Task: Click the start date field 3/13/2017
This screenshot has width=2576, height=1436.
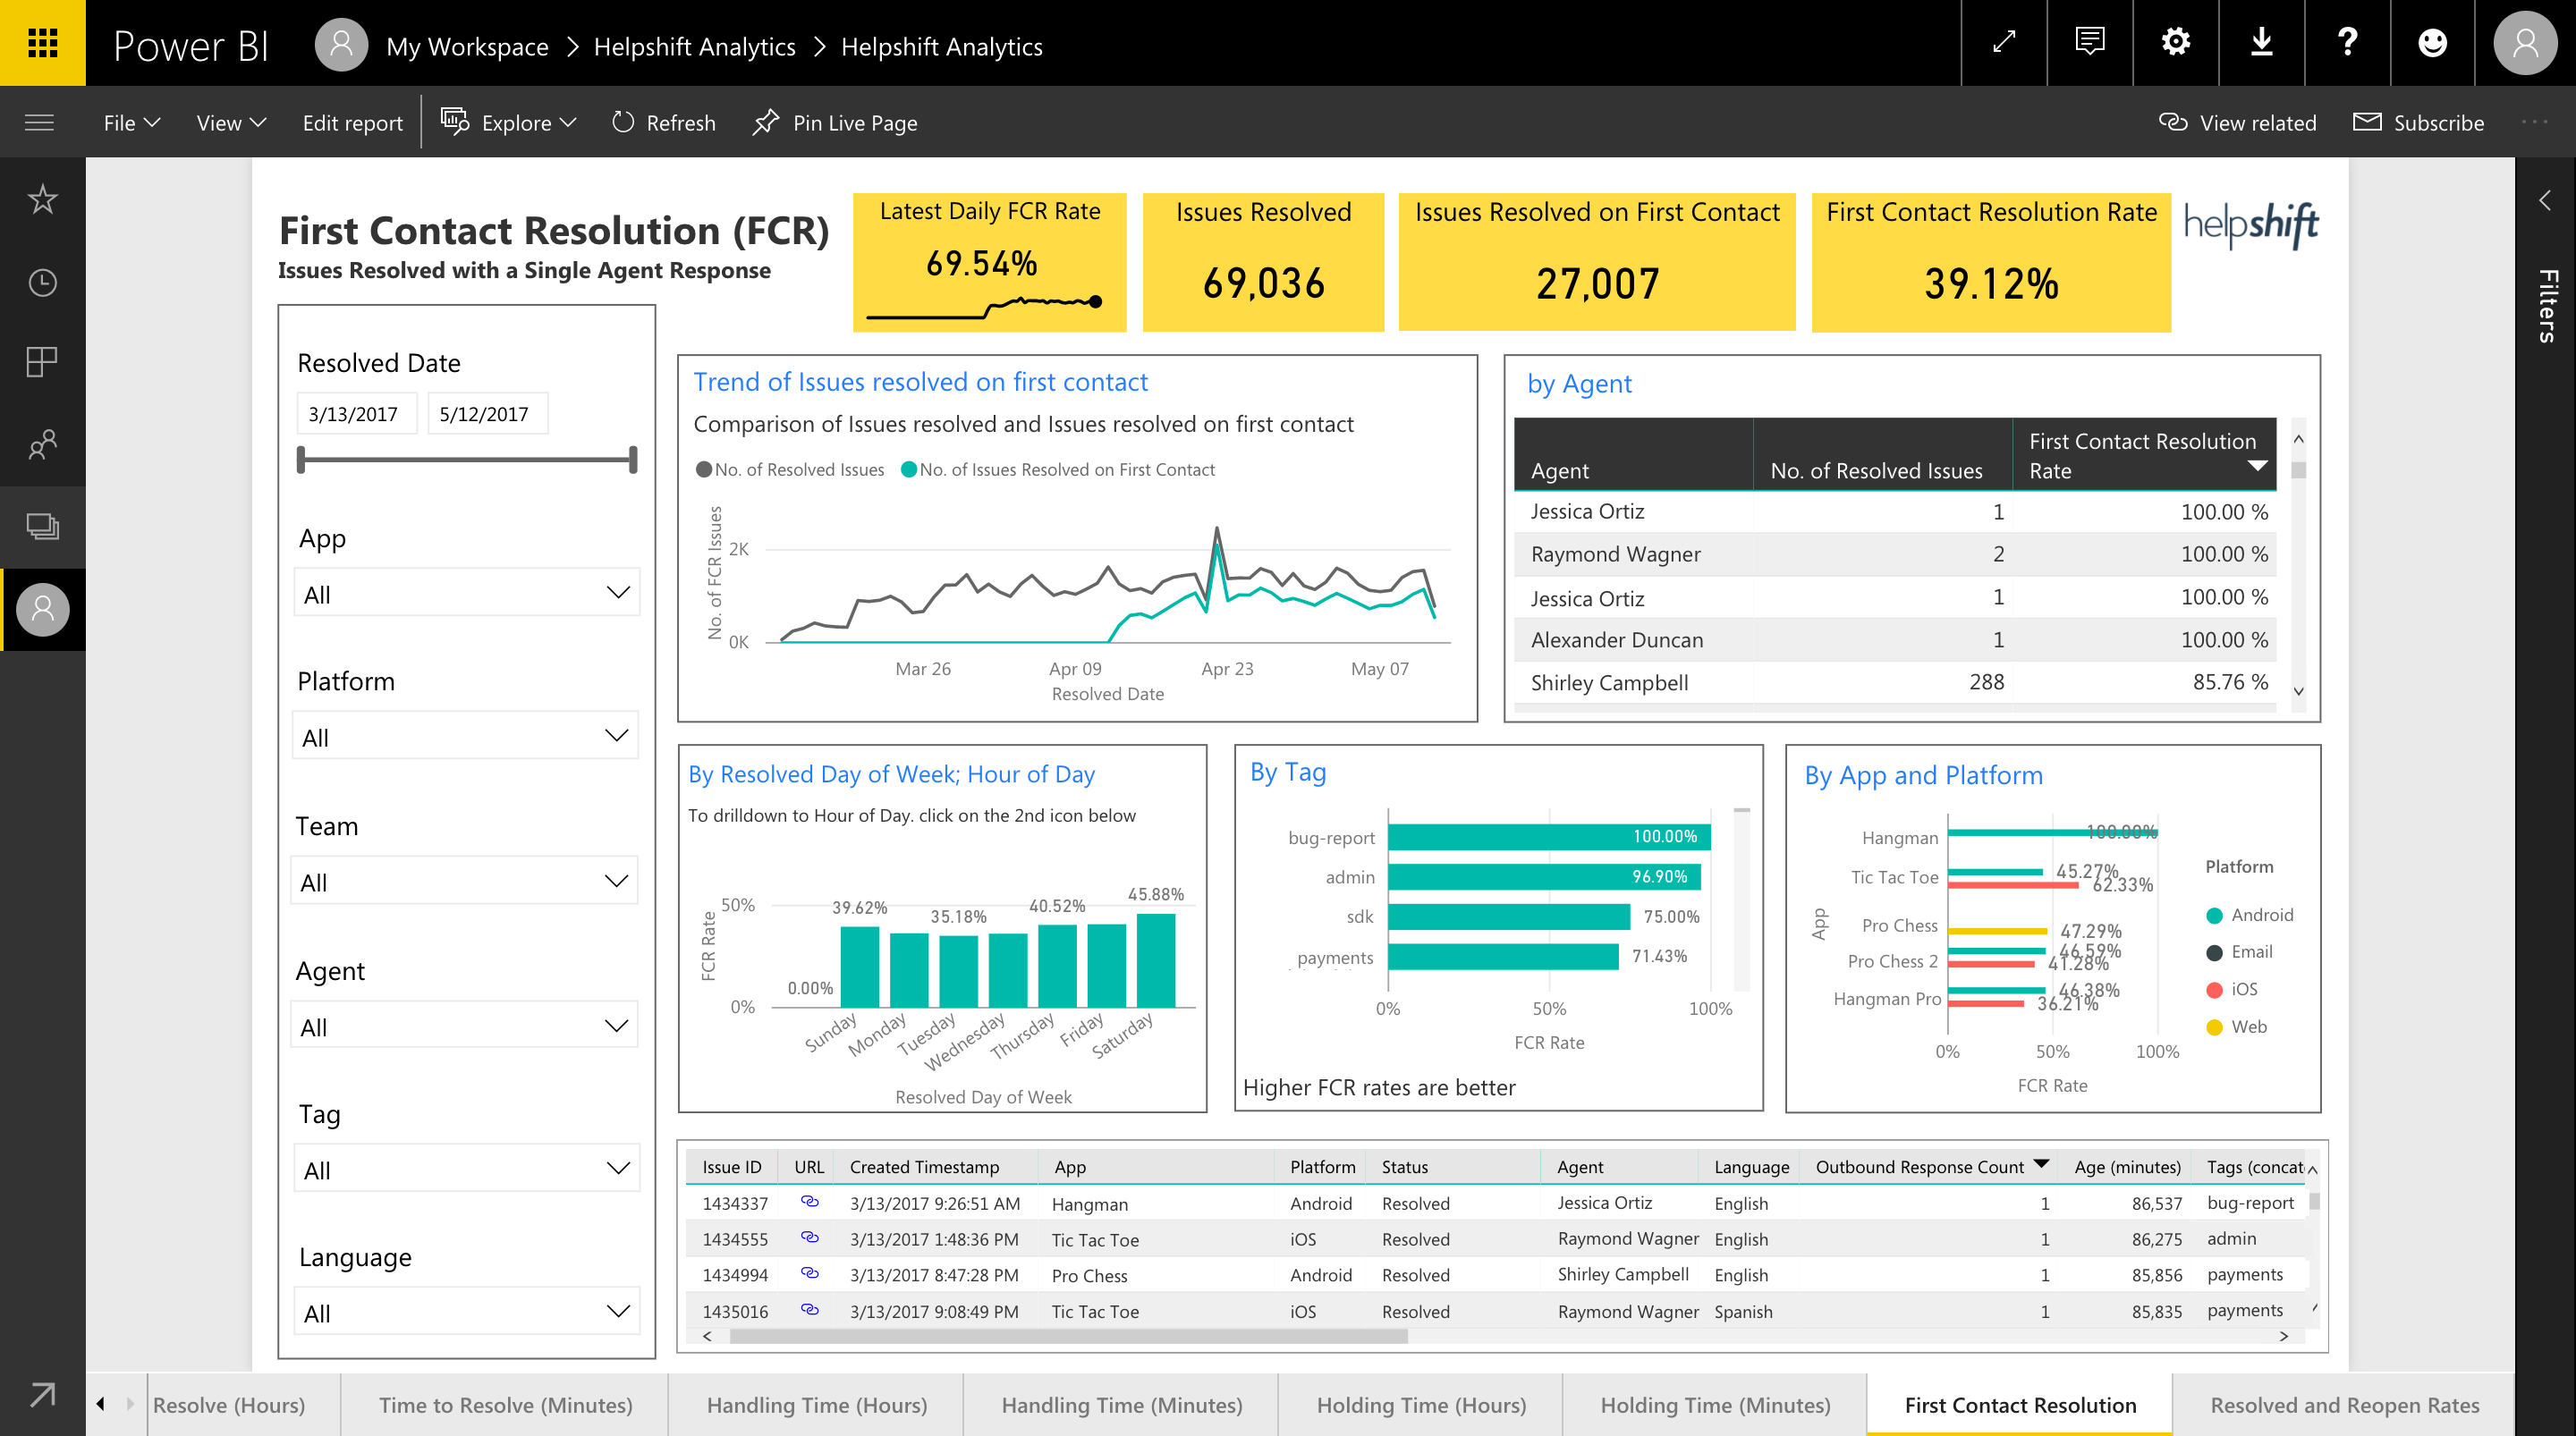Action: point(355,414)
